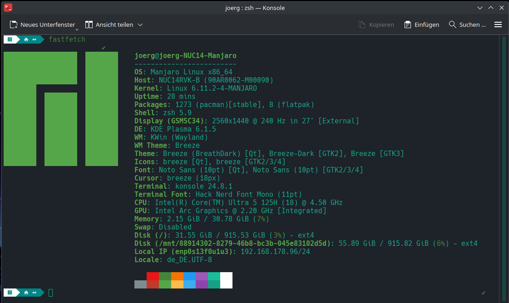This screenshot has width=509, height=303.
Task: Click the 'DE: KDE Plasma 6.1.5' line
Action: pos(175,129)
